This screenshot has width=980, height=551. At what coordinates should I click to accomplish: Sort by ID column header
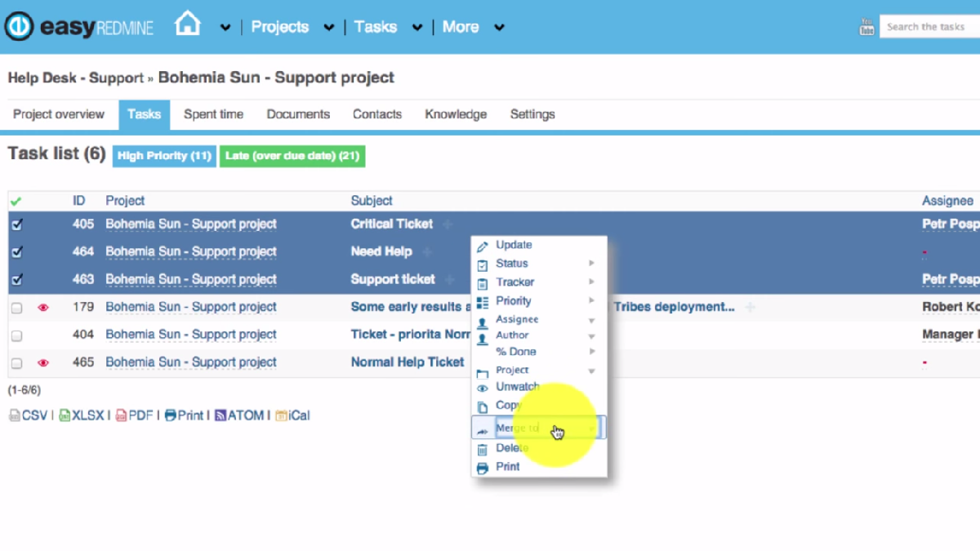79,201
